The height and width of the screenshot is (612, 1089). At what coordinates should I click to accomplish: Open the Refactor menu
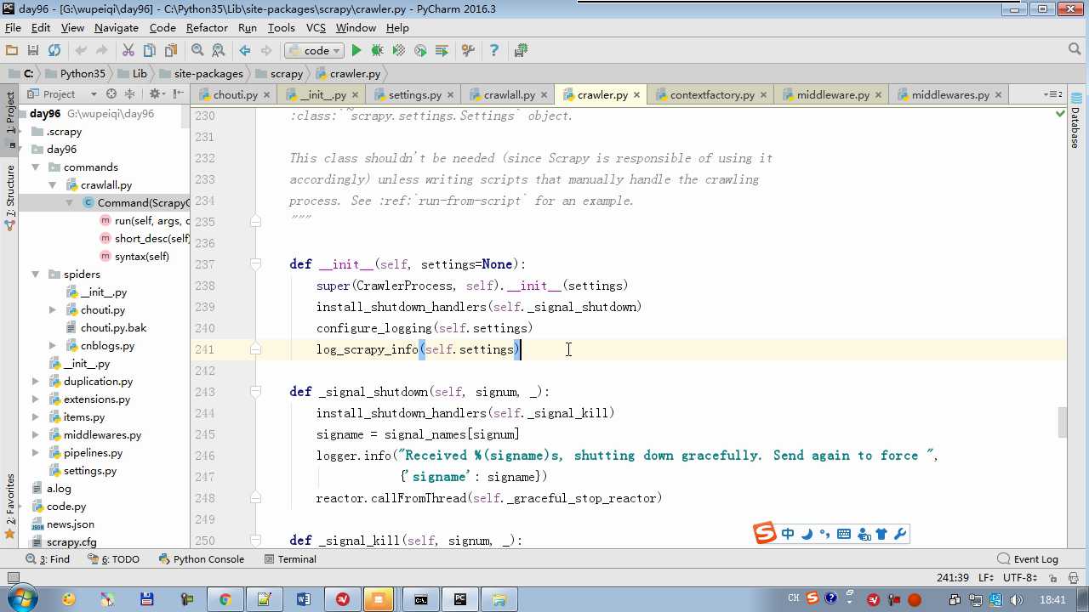click(x=207, y=28)
